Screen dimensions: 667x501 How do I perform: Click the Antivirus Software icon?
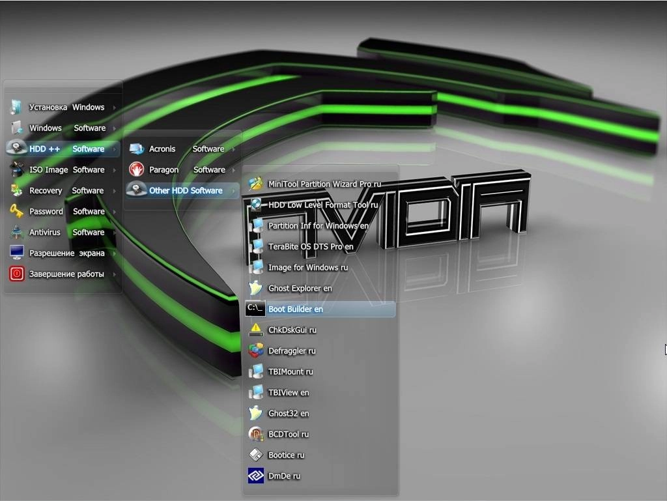pos(16,232)
